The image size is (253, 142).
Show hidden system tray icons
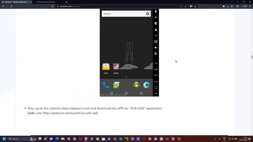tap(215, 139)
